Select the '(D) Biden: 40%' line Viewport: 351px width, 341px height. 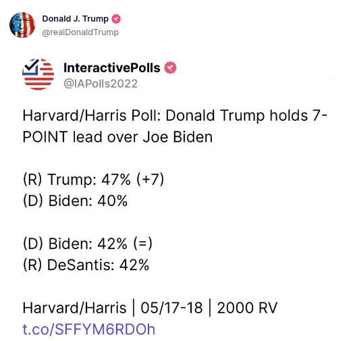coord(75,201)
